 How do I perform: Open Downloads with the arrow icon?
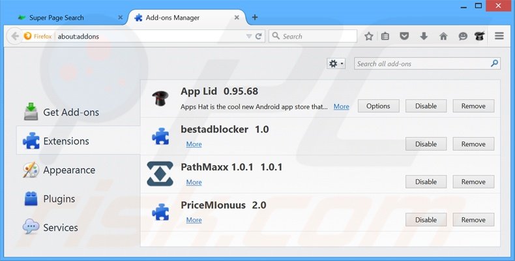(424, 36)
